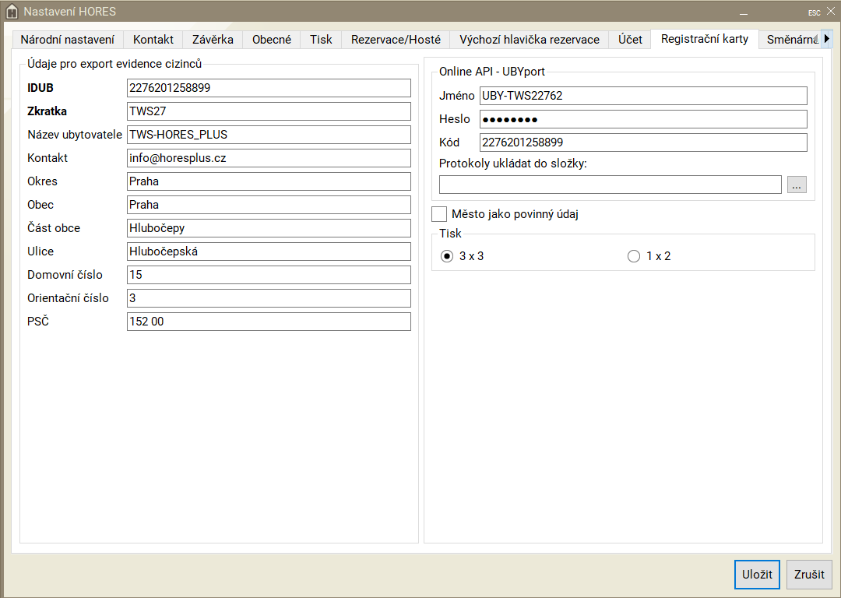Click the HORES app icon in title bar

pos(12,12)
